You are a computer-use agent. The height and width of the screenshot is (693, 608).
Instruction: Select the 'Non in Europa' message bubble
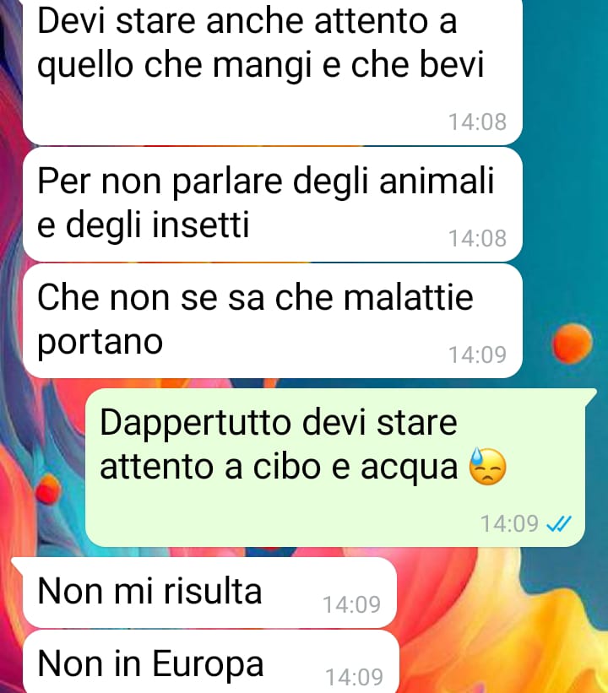point(210,662)
